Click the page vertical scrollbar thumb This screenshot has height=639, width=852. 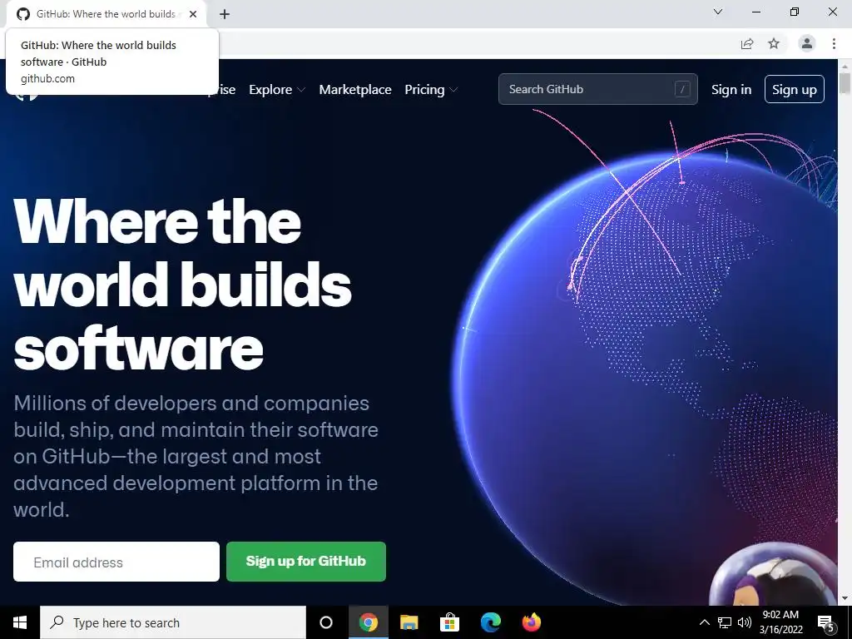(845, 83)
